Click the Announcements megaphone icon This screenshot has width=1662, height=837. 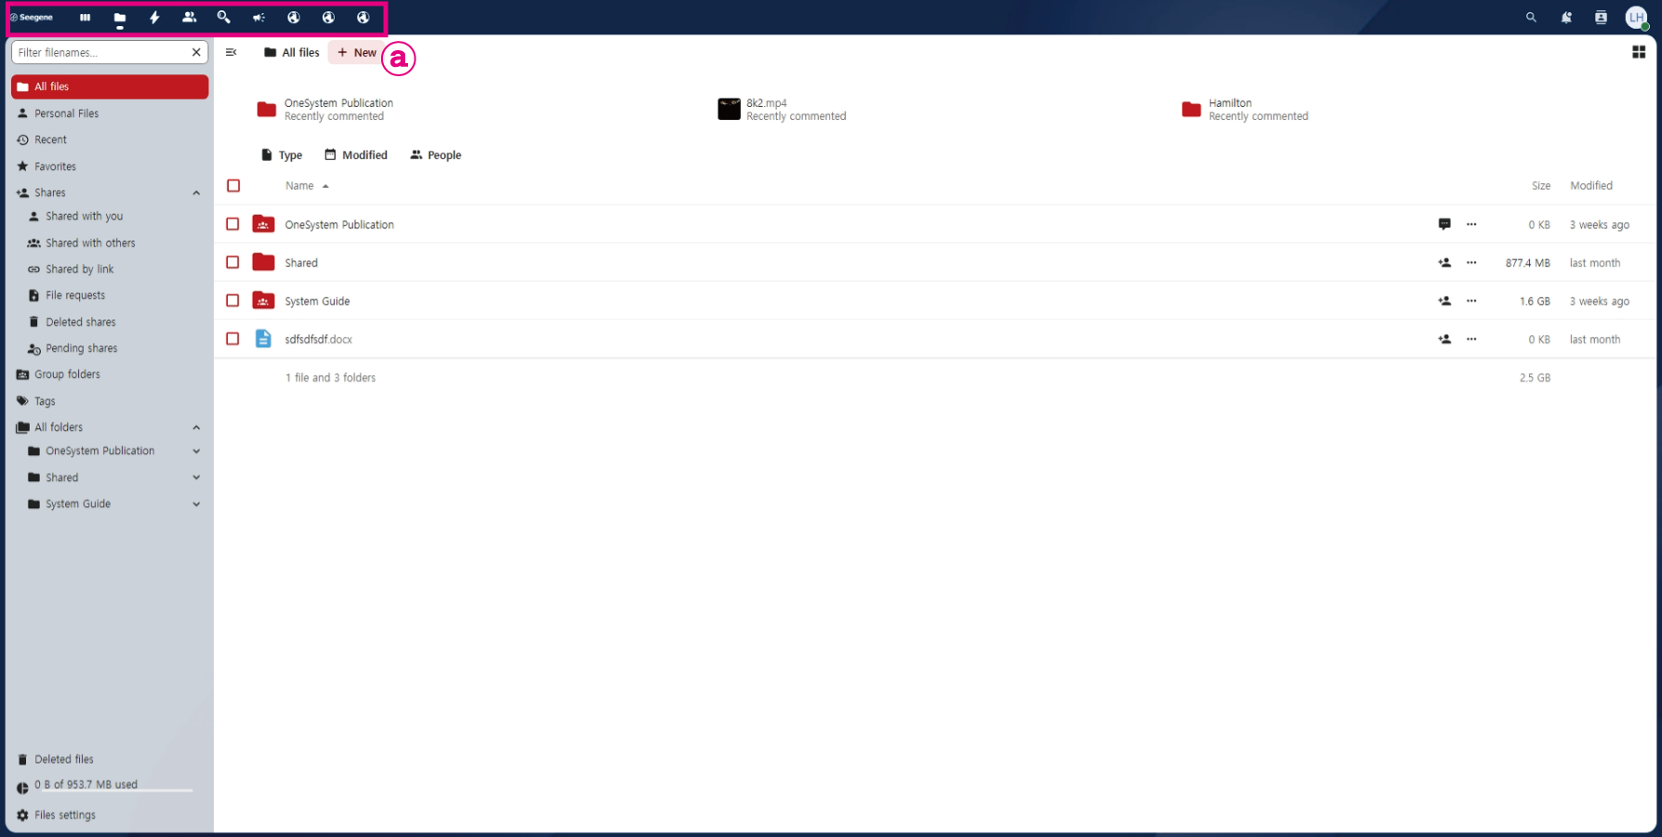tap(258, 18)
